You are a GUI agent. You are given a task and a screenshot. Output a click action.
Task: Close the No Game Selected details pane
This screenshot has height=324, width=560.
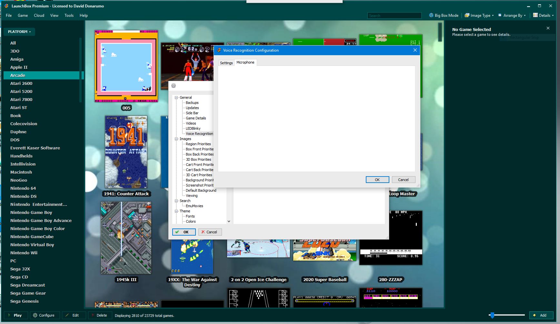[x=548, y=28]
